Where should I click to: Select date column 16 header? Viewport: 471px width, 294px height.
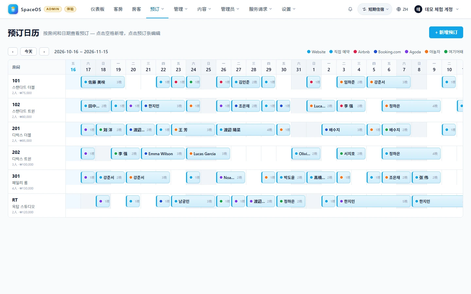(x=73, y=67)
